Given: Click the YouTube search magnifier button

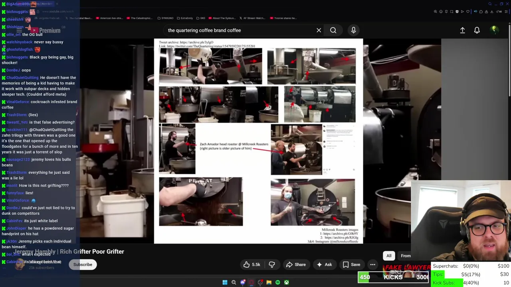Looking at the screenshot, I should point(333,30).
